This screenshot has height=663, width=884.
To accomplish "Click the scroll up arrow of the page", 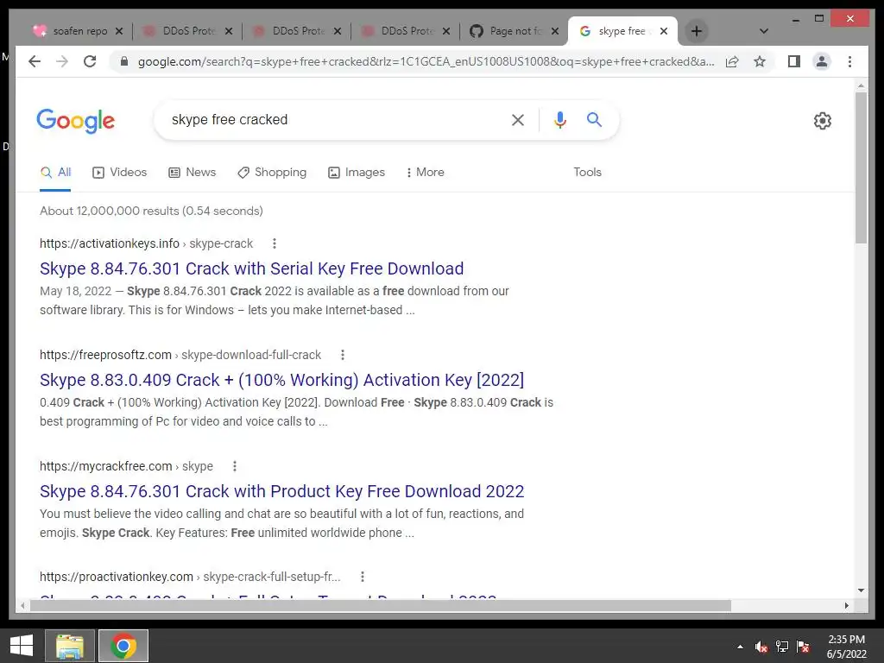I will (861, 85).
